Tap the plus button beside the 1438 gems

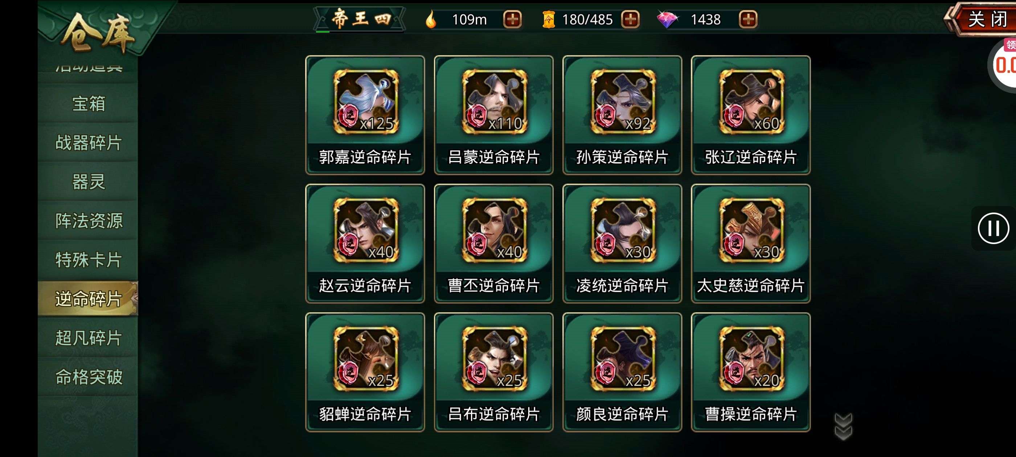click(x=748, y=19)
